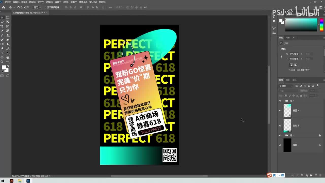Switch to the 通道 panel tab

pos(288,80)
